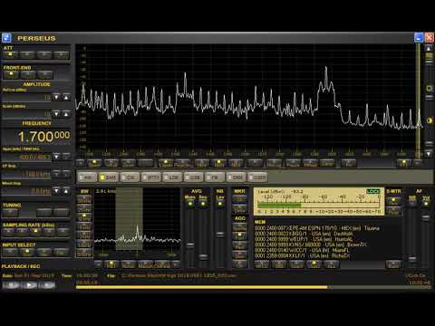This screenshot has width=435, height=326.
Task: Click the first button under TUNING
Action: pyautogui.click(x=11, y=213)
